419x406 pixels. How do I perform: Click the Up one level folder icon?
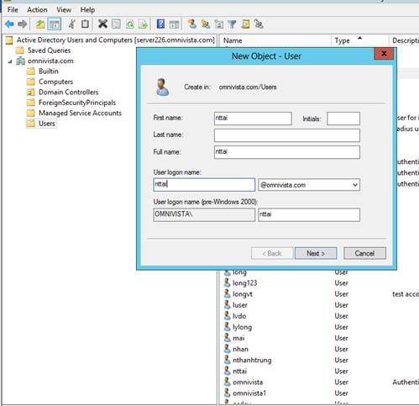pyautogui.click(x=40, y=24)
